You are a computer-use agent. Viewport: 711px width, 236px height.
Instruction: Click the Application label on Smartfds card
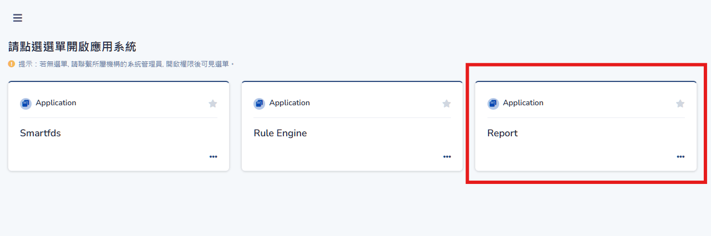[x=56, y=103]
